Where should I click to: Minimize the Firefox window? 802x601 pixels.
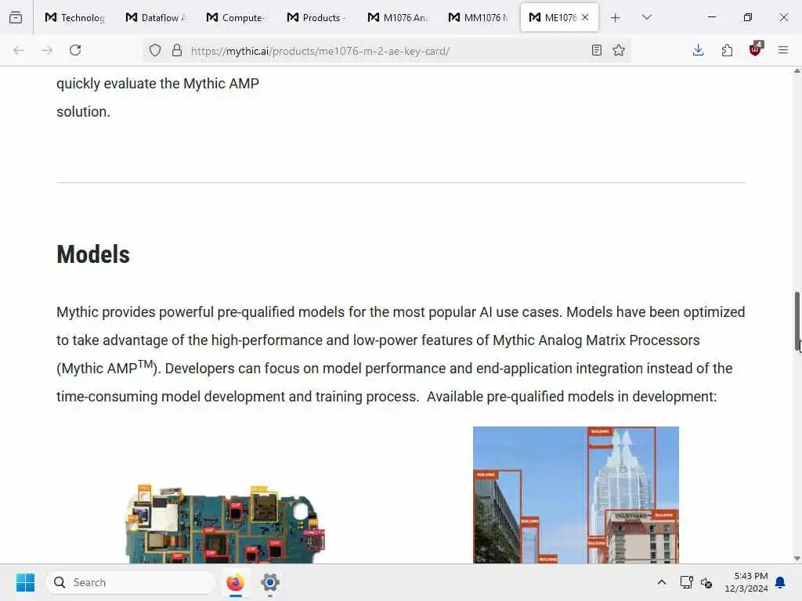[711, 17]
